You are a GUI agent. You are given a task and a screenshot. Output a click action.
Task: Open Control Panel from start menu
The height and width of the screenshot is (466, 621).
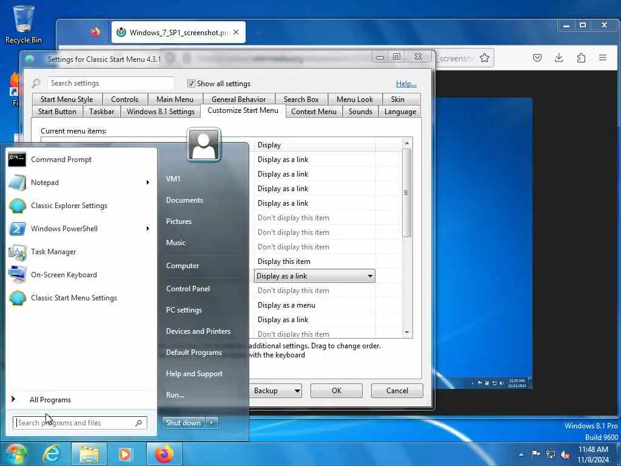[x=188, y=289]
